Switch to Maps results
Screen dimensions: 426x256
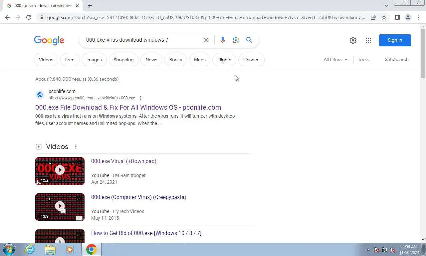[200, 60]
